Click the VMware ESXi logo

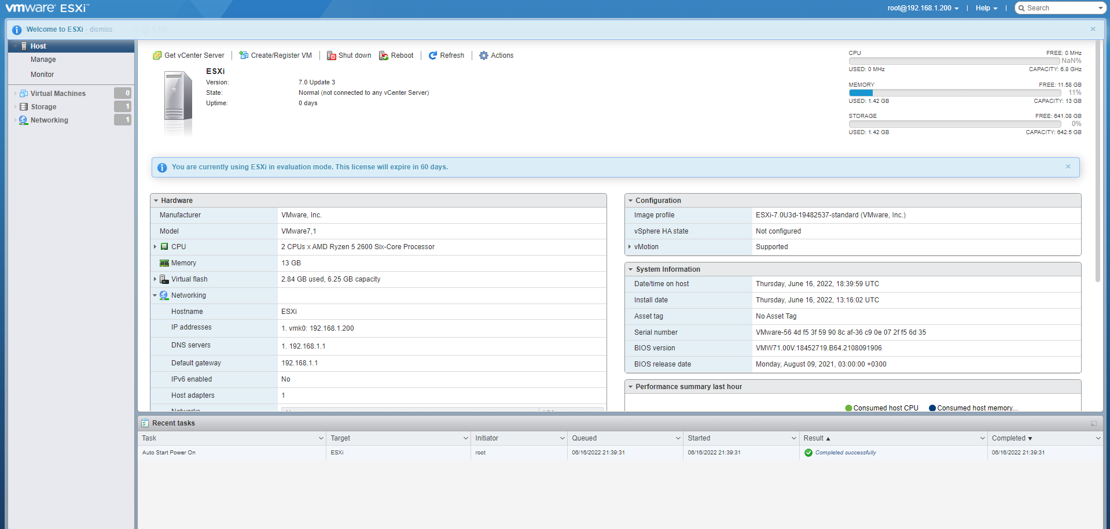click(x=47, y=8)
